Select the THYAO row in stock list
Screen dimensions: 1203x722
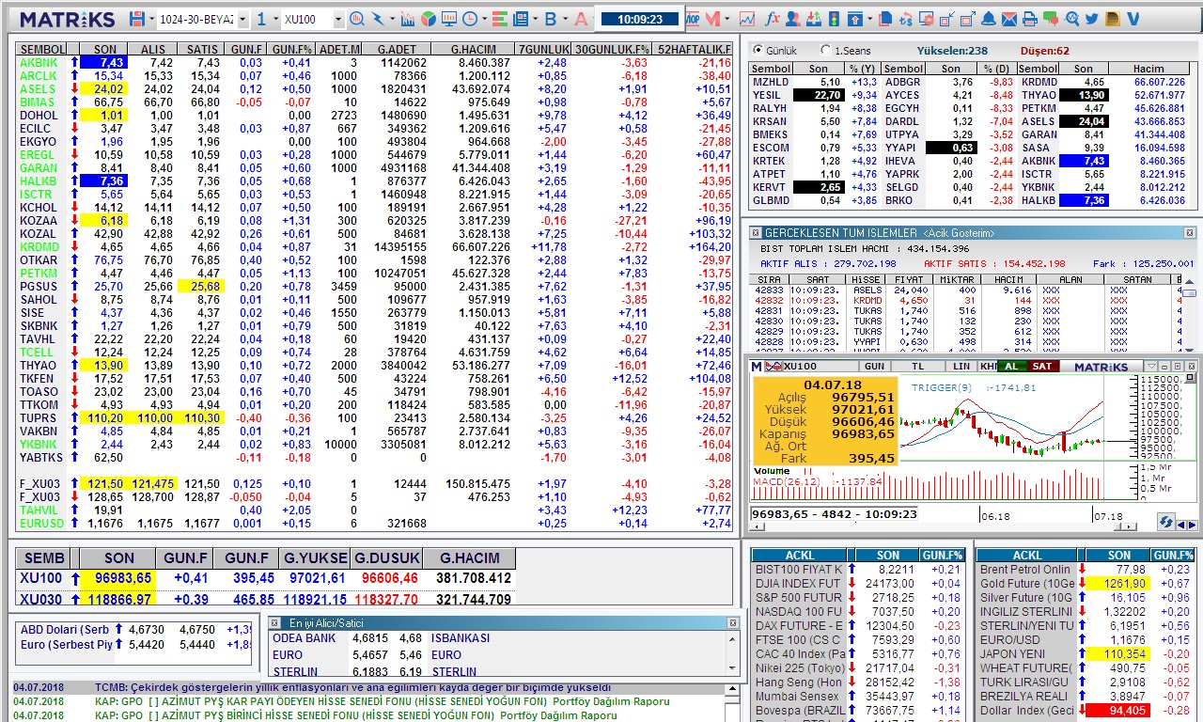[374, 365]
